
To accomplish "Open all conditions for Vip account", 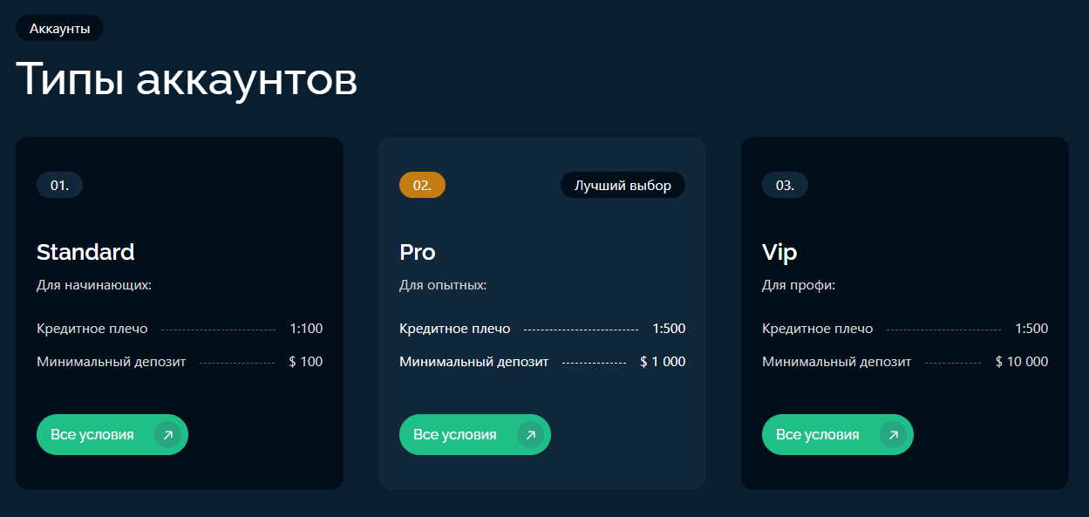I will [x=838, y=434].
